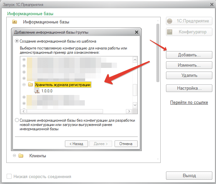Click the Добавить... button

click(189, 55)
